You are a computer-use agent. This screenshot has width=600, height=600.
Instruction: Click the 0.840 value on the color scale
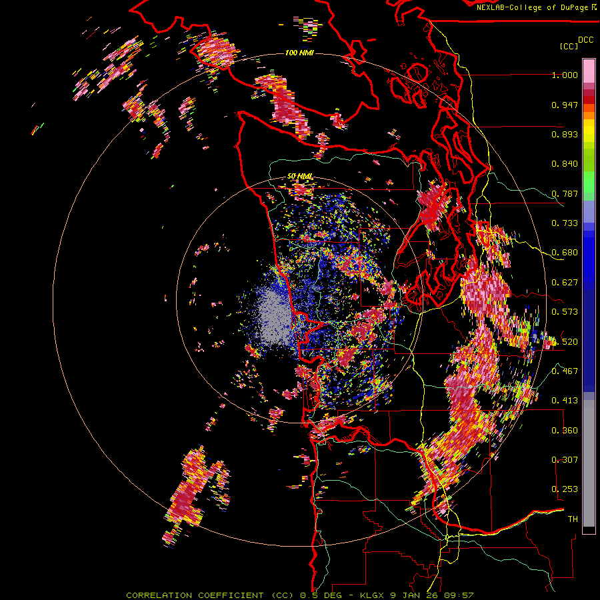click(x=565, y=164)
